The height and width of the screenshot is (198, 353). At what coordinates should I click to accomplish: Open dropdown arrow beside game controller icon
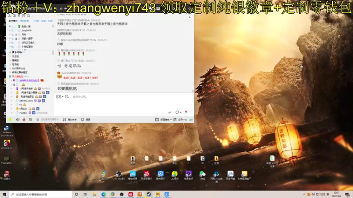62,97
